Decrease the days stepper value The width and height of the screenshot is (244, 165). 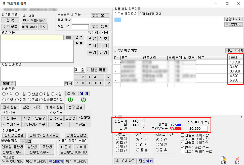tap(83, 71)
